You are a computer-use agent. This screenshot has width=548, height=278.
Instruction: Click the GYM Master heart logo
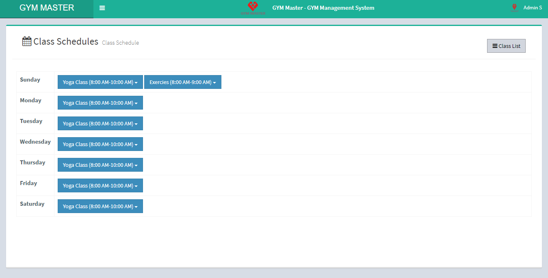[x=253, y=8]
